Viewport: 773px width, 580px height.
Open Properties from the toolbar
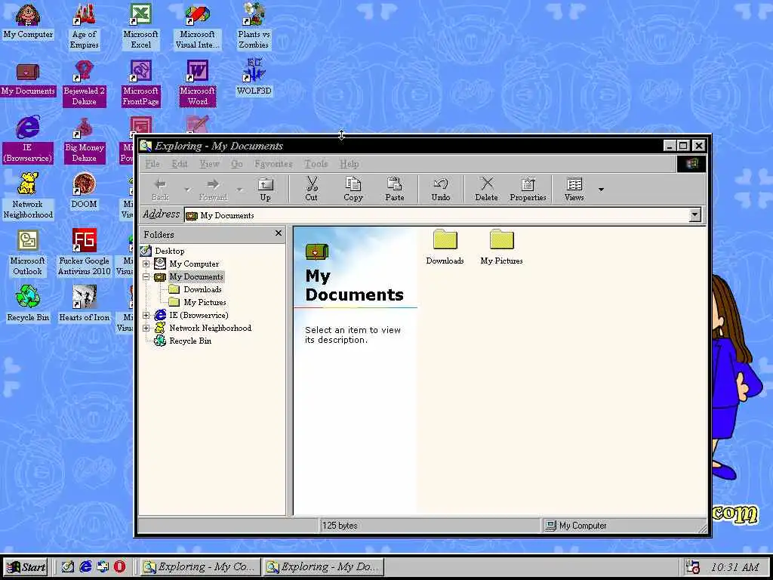(528, 190)
